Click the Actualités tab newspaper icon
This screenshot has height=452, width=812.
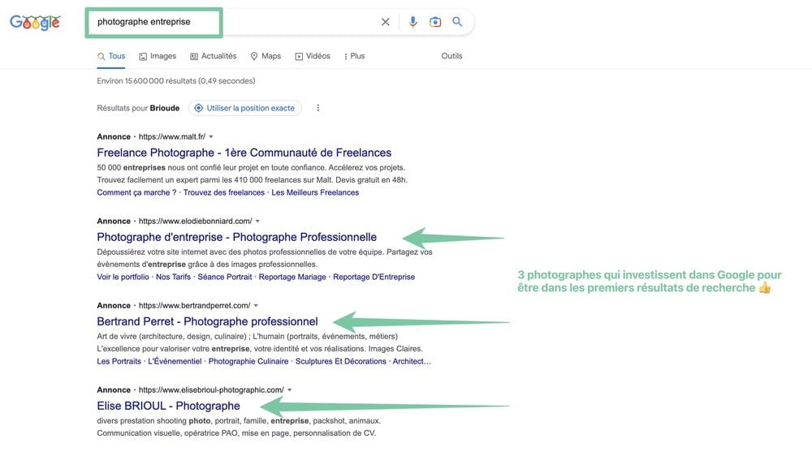pos(194,57)
